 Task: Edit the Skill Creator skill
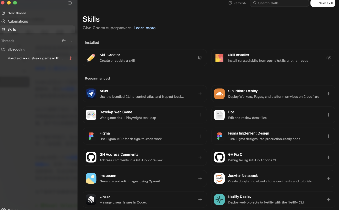click(200, 58)
